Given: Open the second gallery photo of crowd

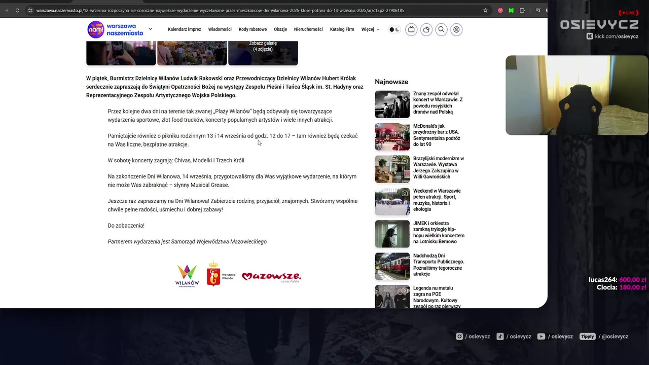Looking at the screenshot, I should click(x=192, y=53).
